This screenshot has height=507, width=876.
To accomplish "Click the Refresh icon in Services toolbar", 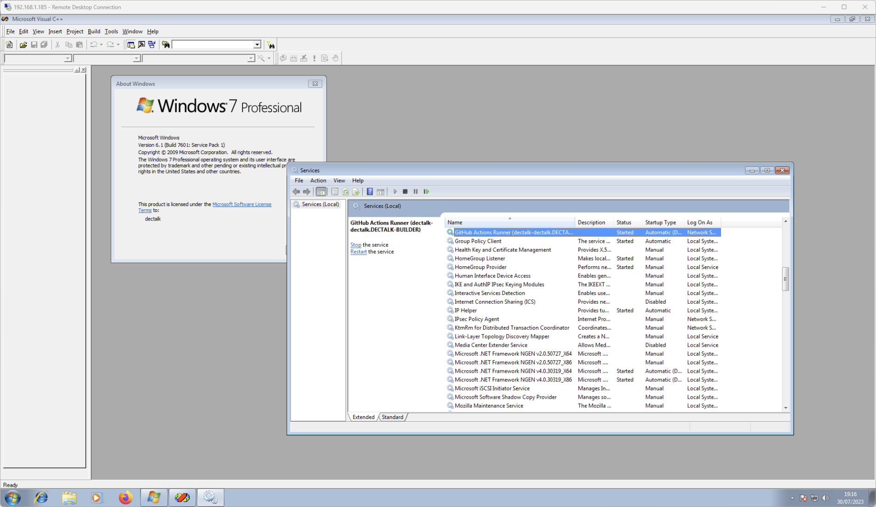I will (x=346, y=192).
